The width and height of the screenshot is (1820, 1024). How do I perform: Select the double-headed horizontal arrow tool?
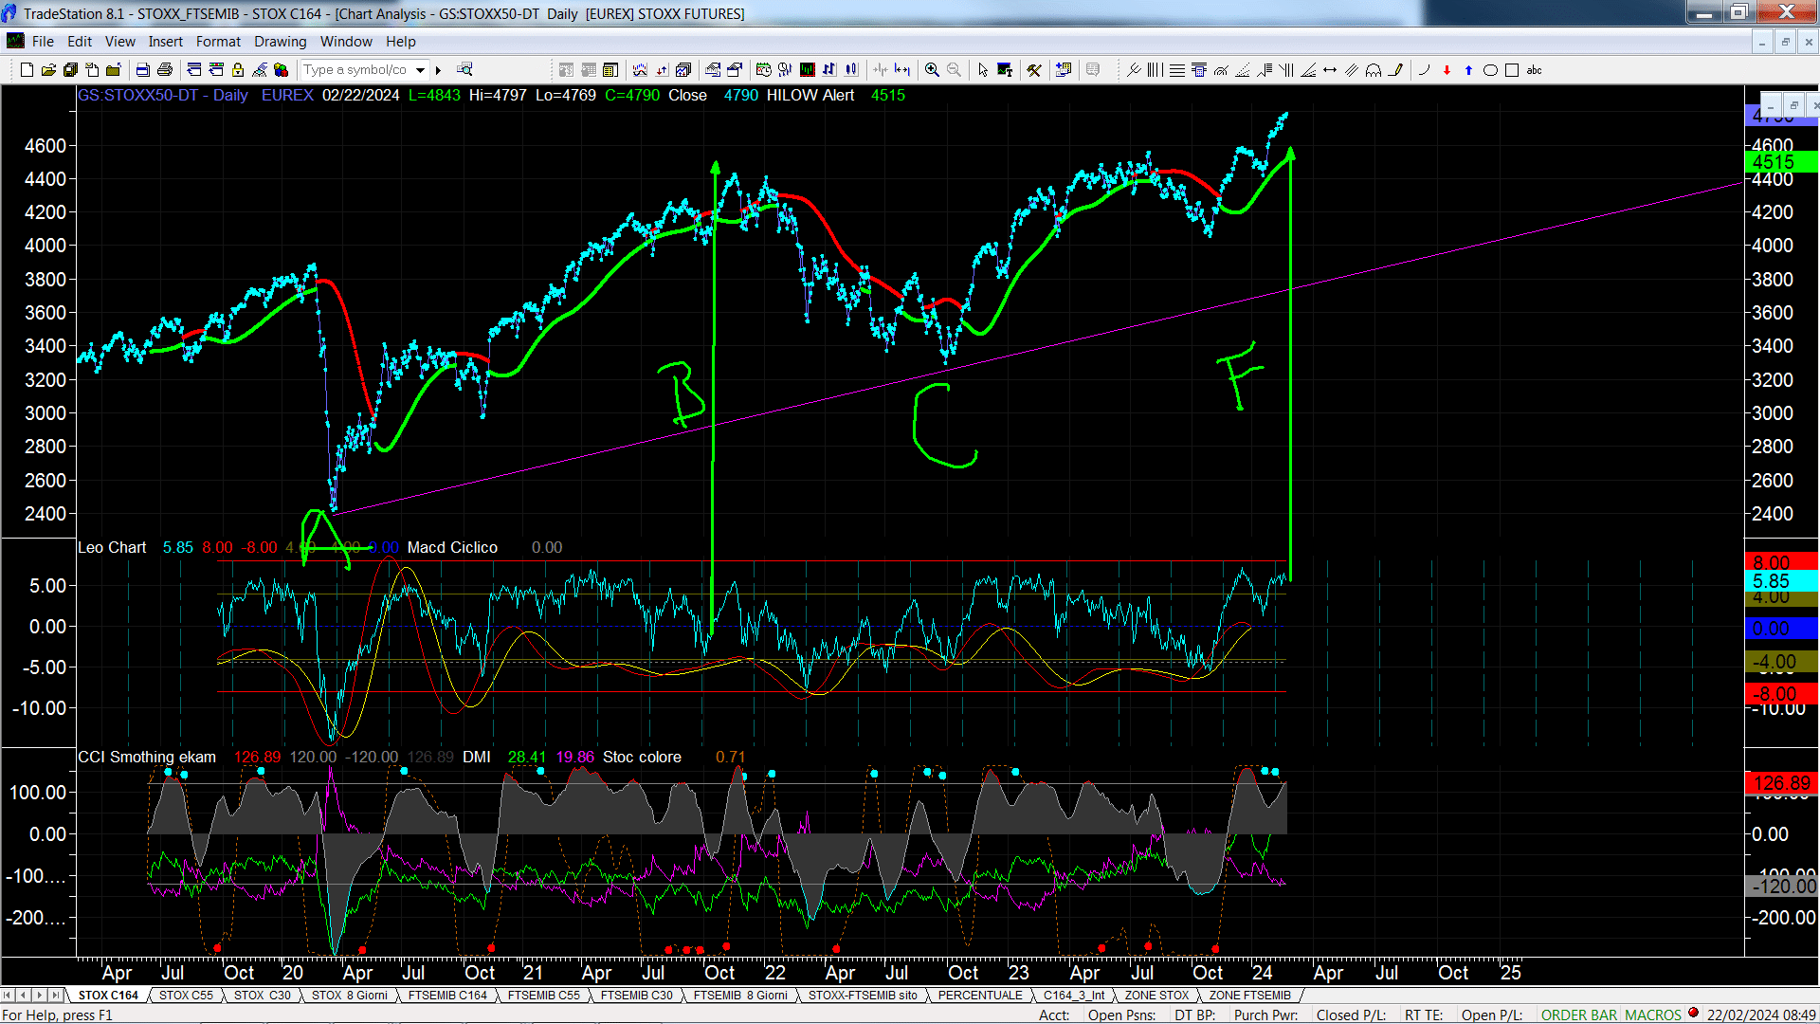coord(1329,69)
